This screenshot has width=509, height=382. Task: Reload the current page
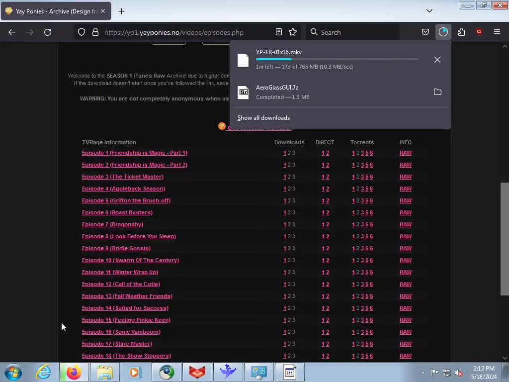[x=48, y=32]
